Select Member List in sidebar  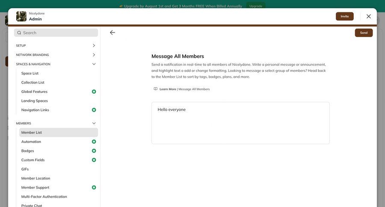point(59,132)
